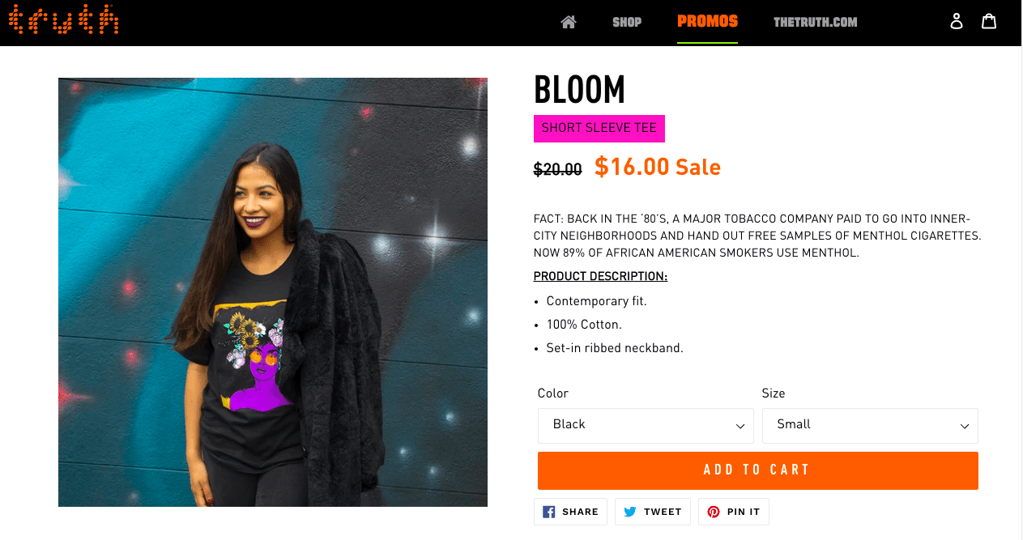Open the shopping cart bag icon
The height and width of the screenshot is (540, 1023).
989,21
